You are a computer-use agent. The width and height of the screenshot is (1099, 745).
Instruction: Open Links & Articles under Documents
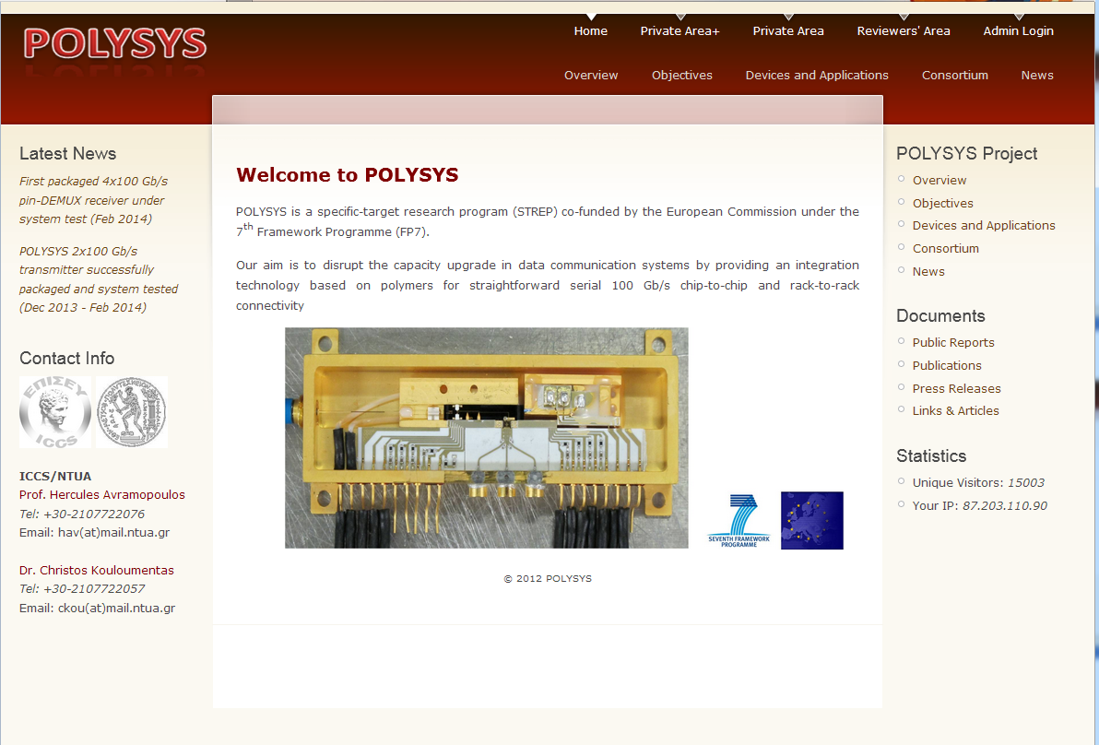tap(955, 410)
